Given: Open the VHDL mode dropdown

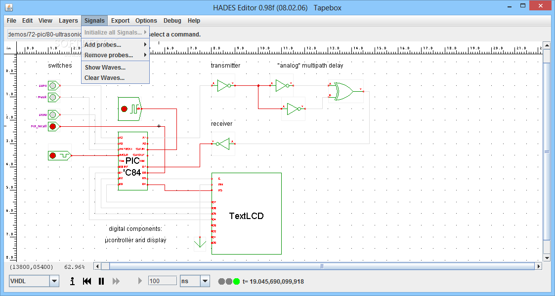Looking at the screenshot, I should coord(54,281).
